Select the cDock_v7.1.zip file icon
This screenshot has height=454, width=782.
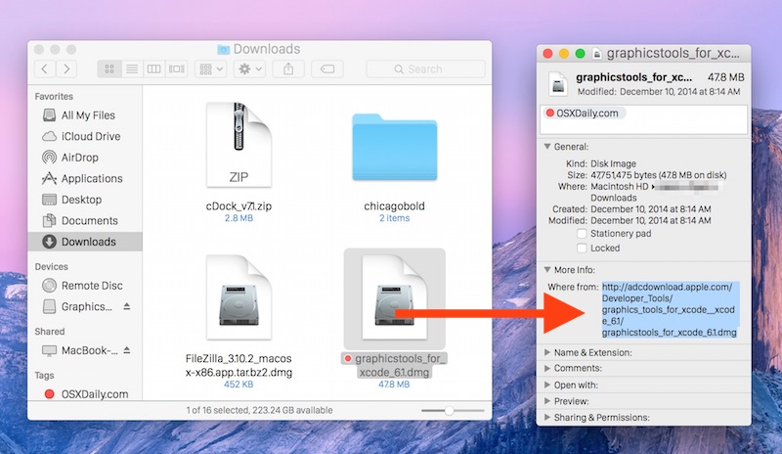[x=239, y=145]
